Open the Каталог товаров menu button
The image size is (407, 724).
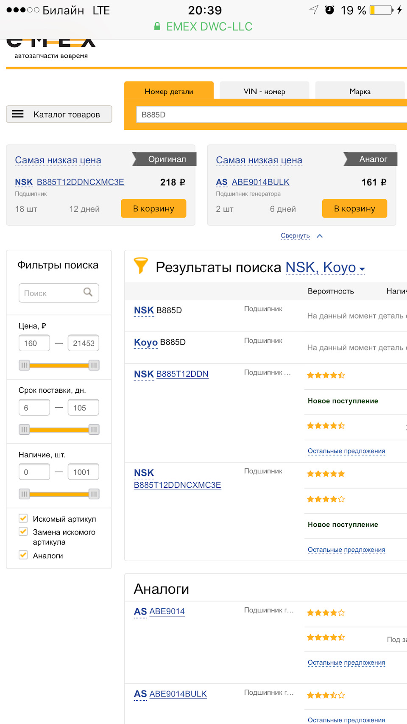(x=59, y=114)
